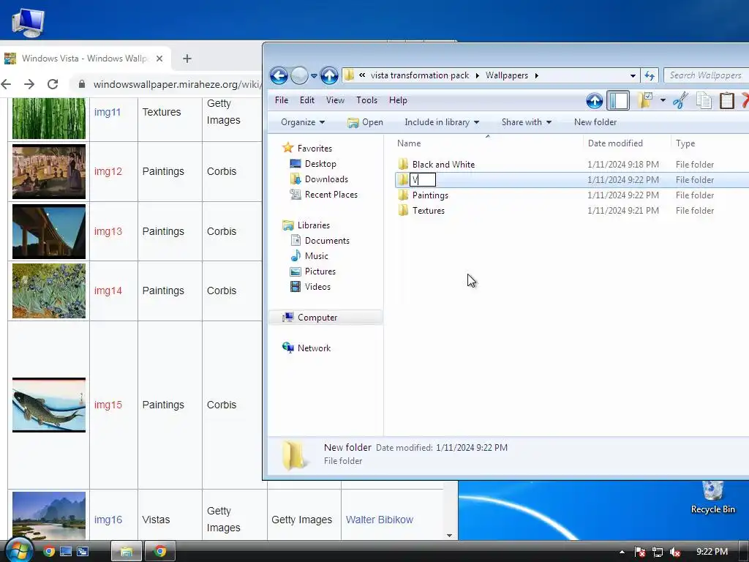
Task: Click the muted volume tray icon
Action: 675,552
